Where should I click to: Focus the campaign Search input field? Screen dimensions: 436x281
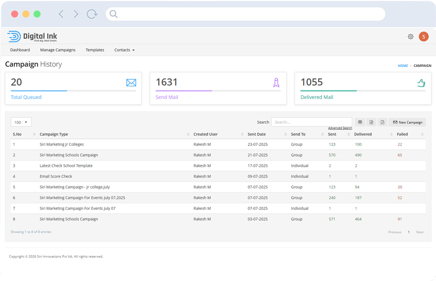311,122
